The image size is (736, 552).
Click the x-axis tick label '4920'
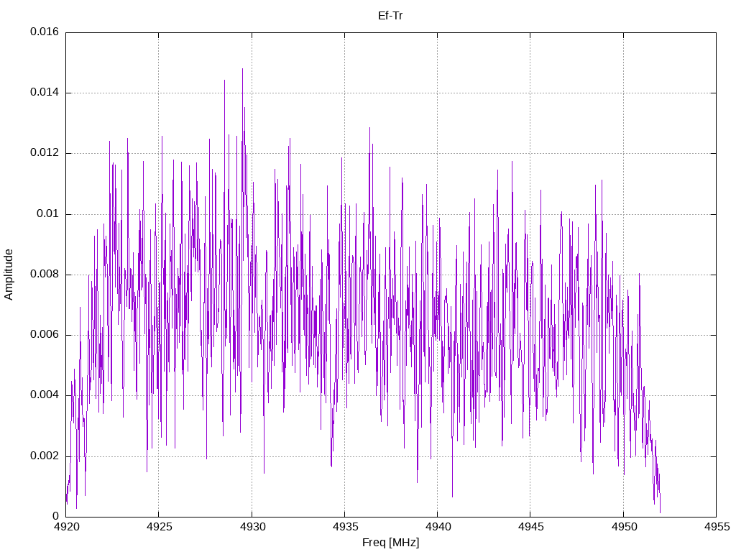coord(65,527)
